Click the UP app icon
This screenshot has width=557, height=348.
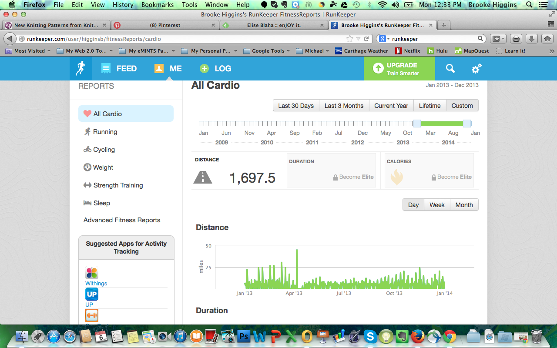92,294
